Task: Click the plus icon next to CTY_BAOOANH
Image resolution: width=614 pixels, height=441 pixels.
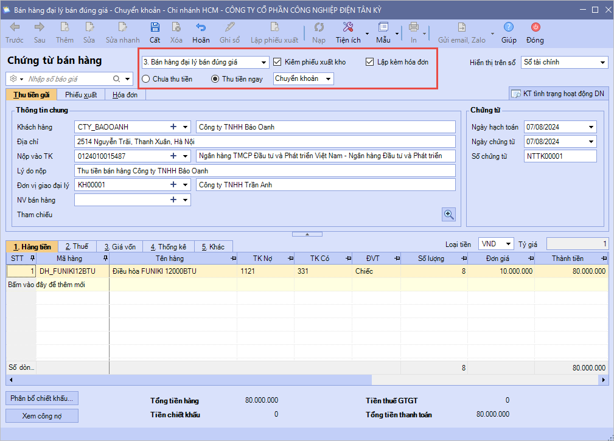Action: [173, 127]
